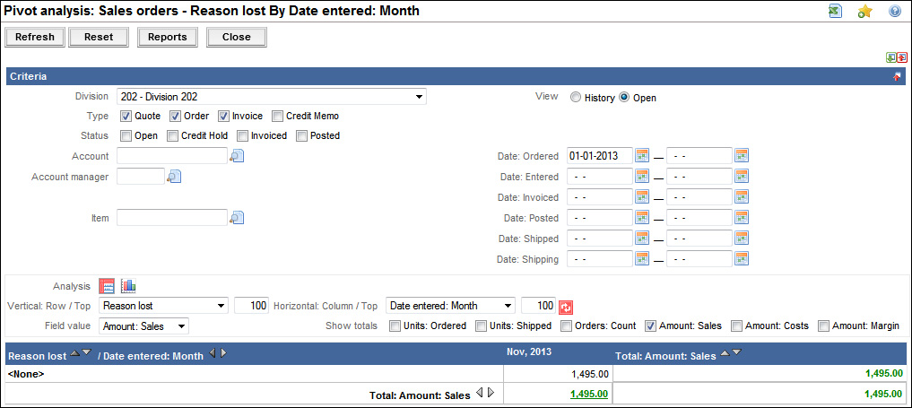Viewport: 912px width, 408px height.
Task: Open the help question mark icon
Action: coord(894,12)
